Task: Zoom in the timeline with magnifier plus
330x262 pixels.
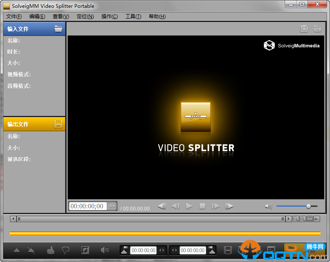Action: tap(302, 219)
